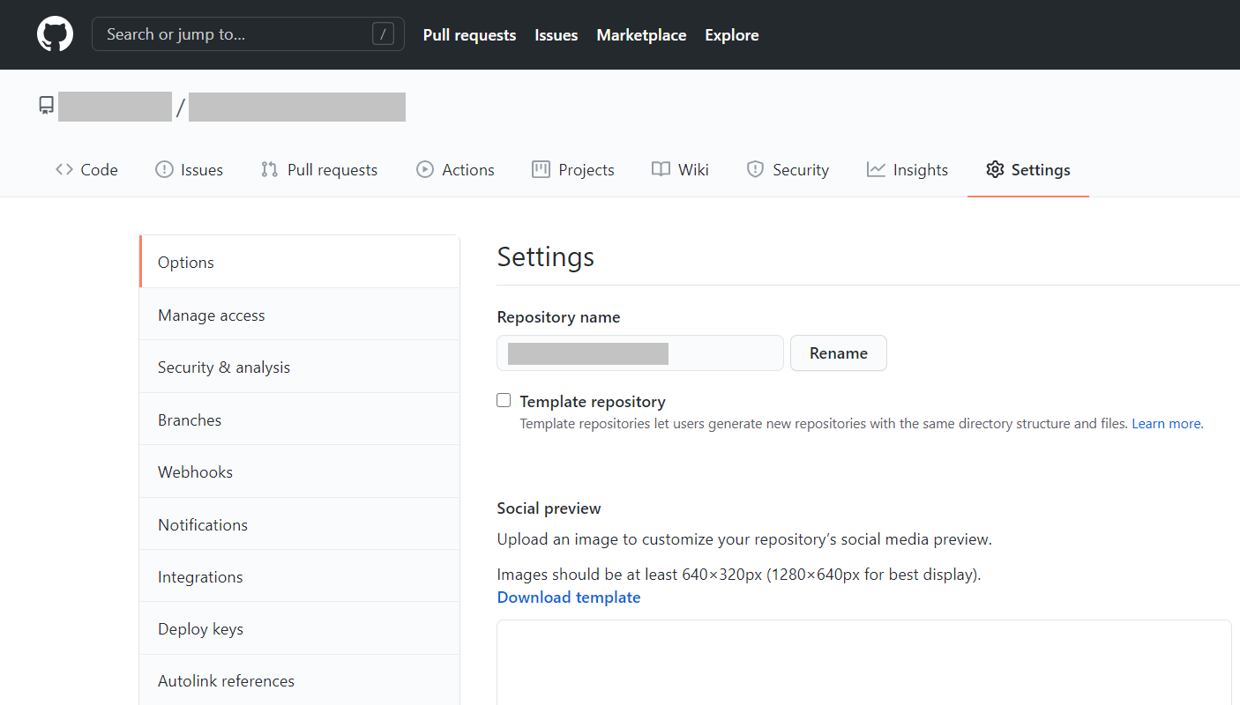Click the Projects tab board icon
This screenshot has height=705, width=1240.
541,169
